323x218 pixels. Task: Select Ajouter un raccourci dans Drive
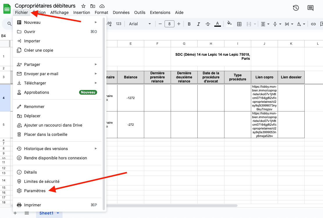click(x=58, y=125)
